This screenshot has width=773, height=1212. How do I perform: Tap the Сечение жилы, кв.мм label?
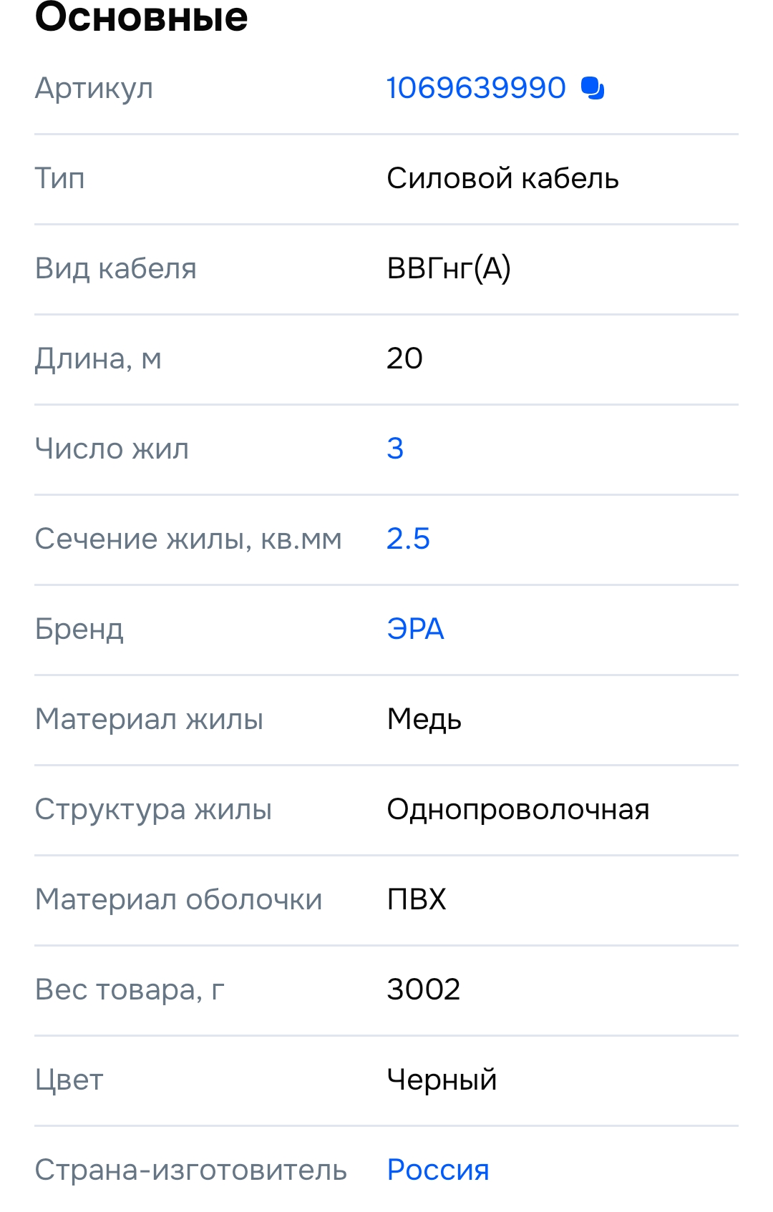(188, 539)
